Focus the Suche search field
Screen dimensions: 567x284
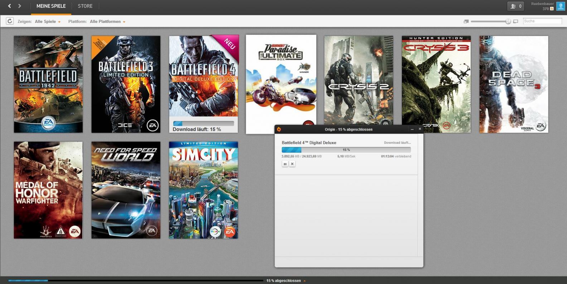point(542,21)
